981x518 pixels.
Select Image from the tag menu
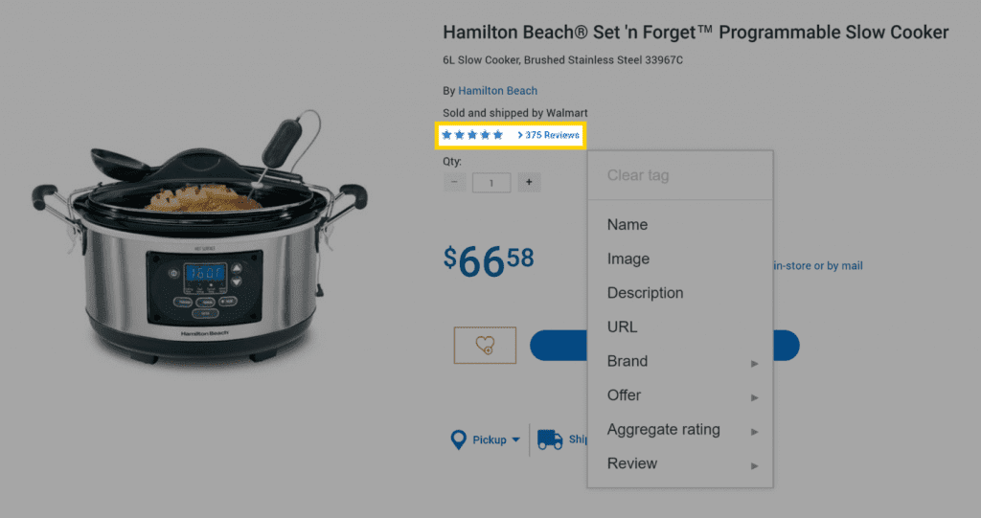point(628,259)
